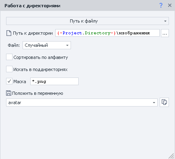
Task: Click the browse ellipsis button for directory path
Action: [165, 33]
